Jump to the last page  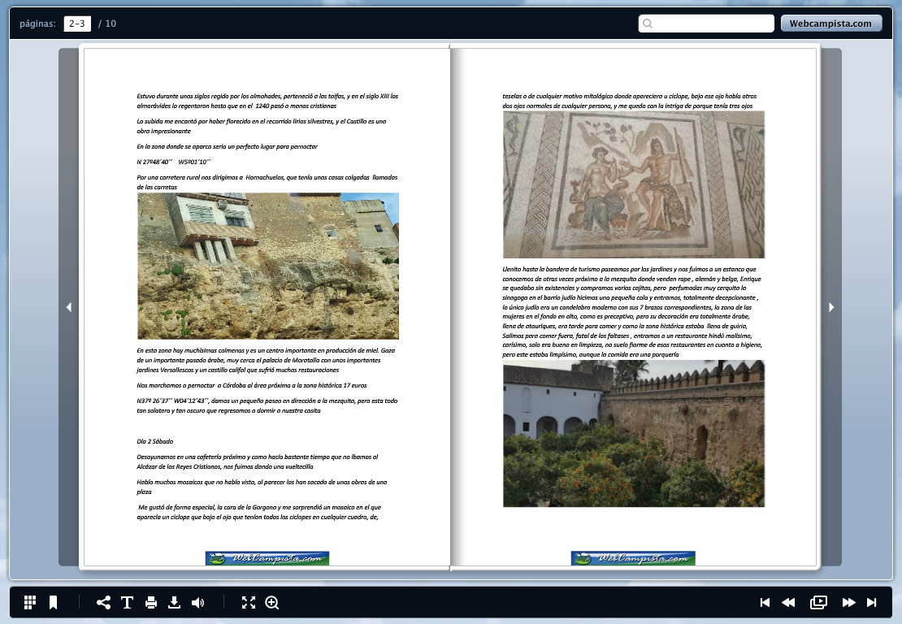[871, 602]
